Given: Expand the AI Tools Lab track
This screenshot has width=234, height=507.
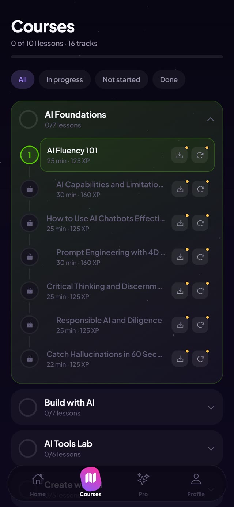Looking at the screenshot, I should 211,448.
